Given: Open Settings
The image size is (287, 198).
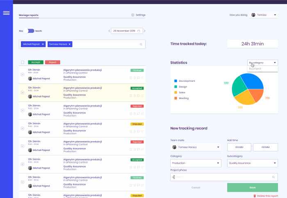Looking at the screenshot, I should pyautogui.click(x=139, y=15).
